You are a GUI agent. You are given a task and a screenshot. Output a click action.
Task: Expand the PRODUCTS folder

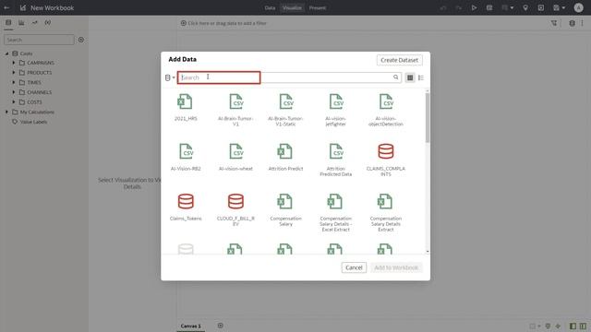click(14, 72)
